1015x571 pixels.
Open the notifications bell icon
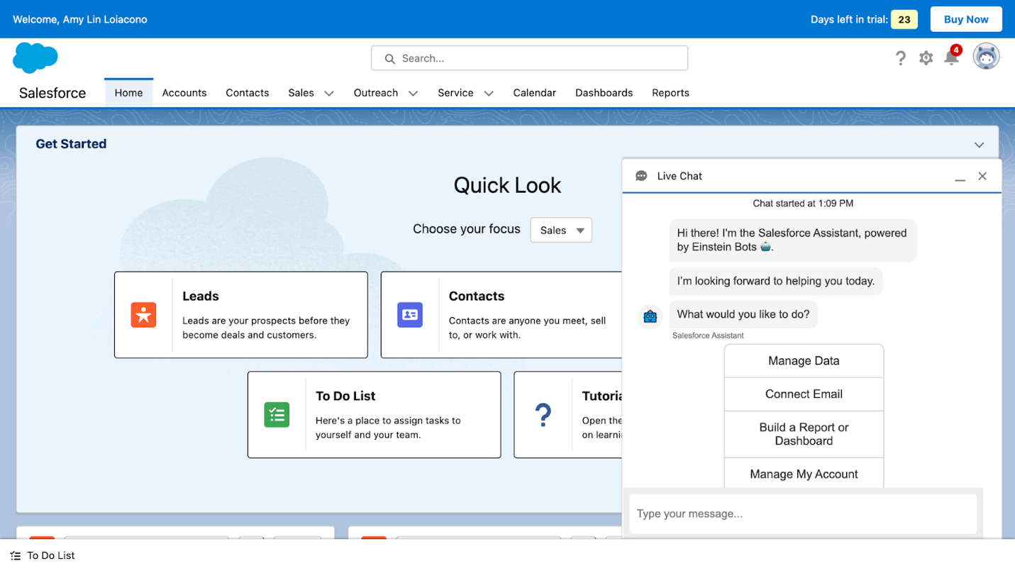[x=951, y=58]
